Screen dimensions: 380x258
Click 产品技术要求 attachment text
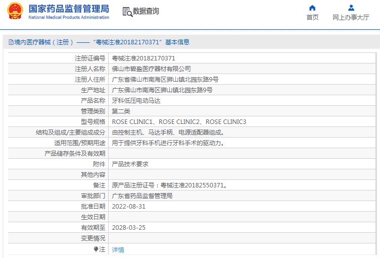[130, 164]
